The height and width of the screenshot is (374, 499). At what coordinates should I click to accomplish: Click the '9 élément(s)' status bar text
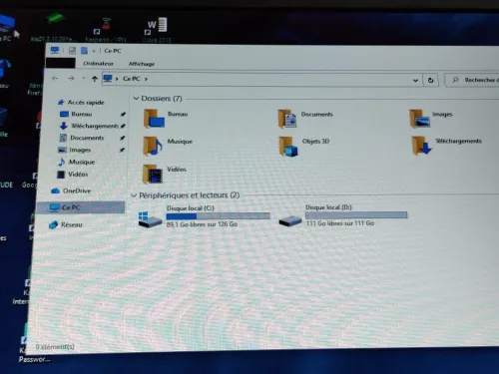[55, 347]
